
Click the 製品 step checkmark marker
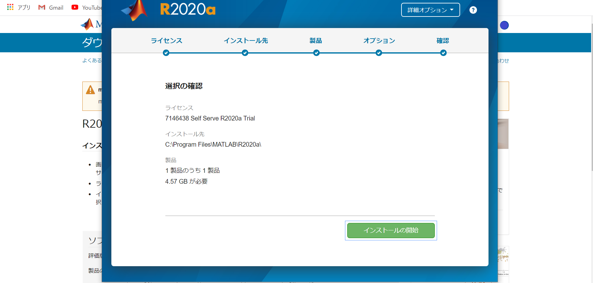pos(317,53)
